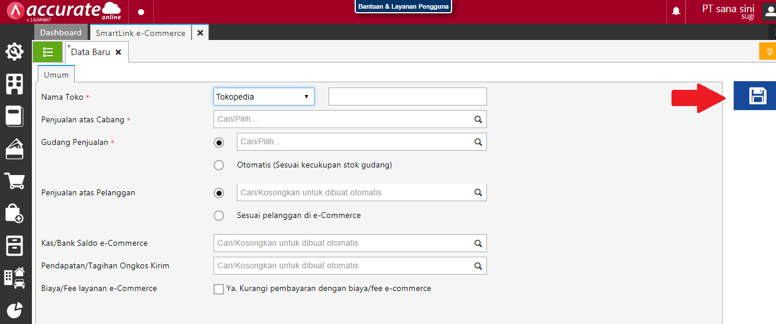The width and height of the screenshot is (776, 324).
Task: Open the cash and bank wallet icon
Action: point(15,149)
